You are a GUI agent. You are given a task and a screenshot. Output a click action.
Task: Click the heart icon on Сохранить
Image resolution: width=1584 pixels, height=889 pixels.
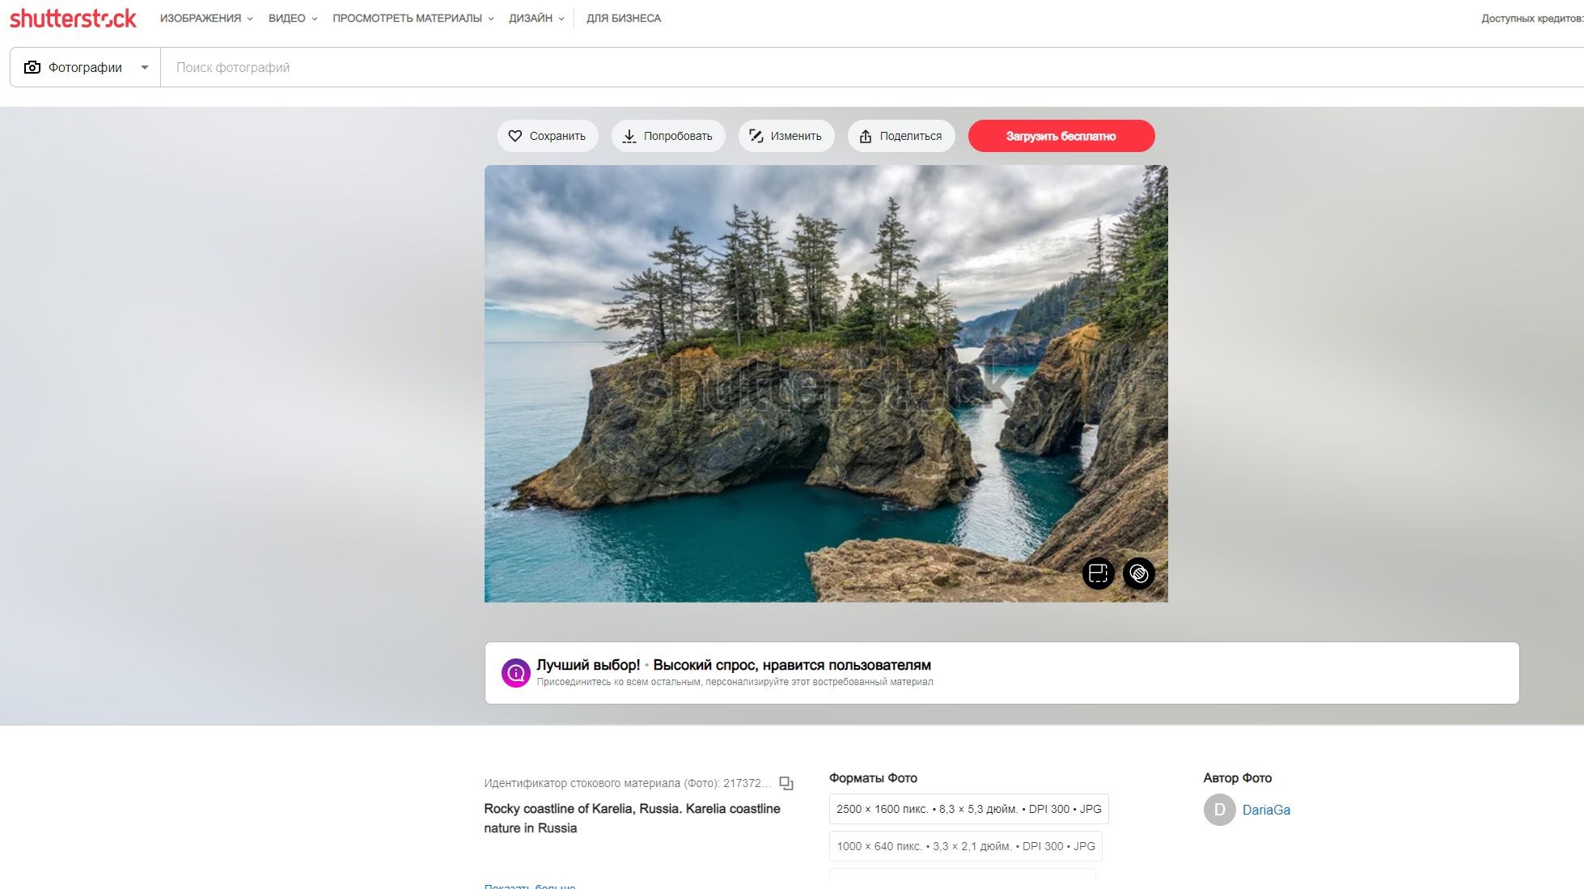515,136
